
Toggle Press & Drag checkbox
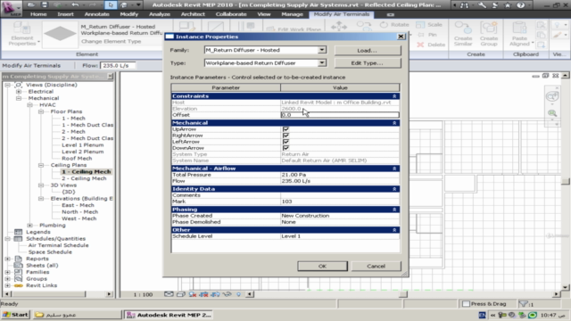pyautogui.click(x=466, y=303)
